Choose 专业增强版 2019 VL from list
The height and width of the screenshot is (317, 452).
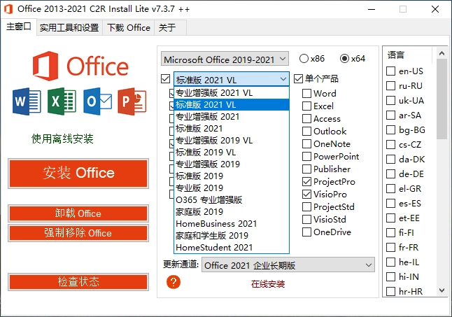point(232,141)
